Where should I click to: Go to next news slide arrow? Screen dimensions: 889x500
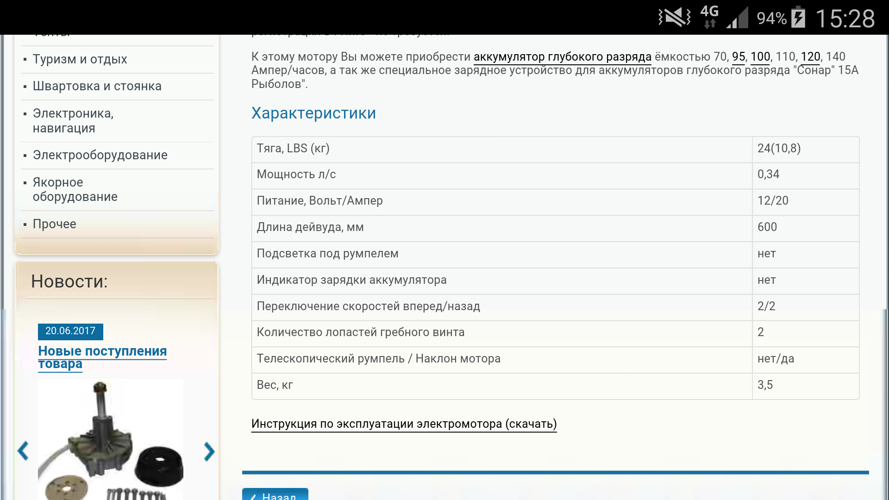209,451
